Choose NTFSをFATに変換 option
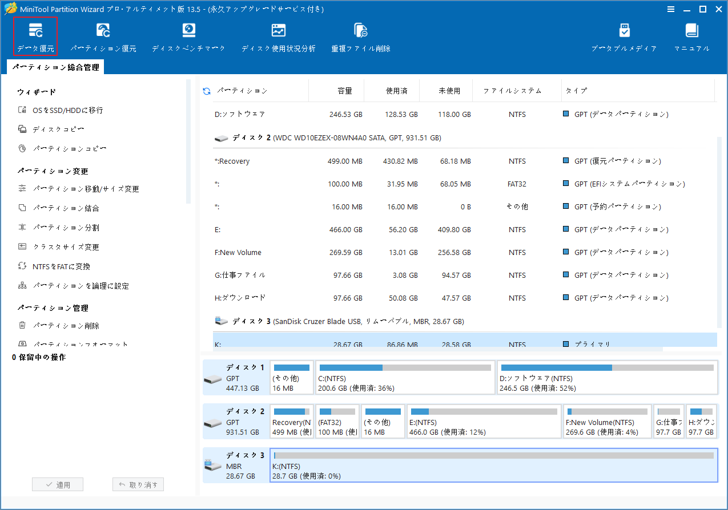Screen dimensions: 728x510 (49, 266)
